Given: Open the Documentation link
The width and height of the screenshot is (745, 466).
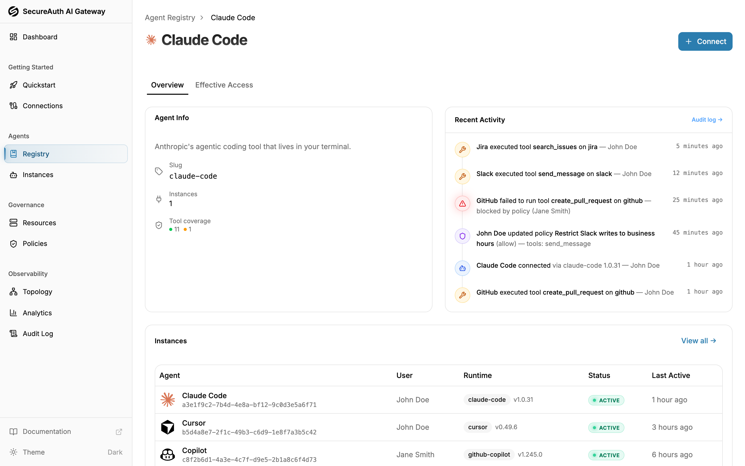Looking at the screenshot, I should 66,432.
